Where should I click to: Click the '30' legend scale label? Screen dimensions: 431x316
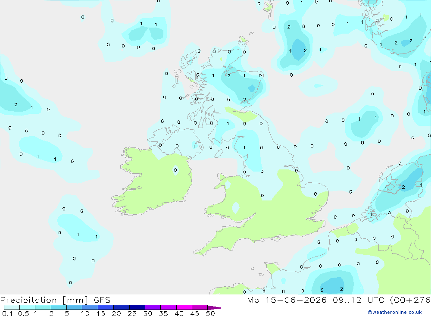(147, 313)
